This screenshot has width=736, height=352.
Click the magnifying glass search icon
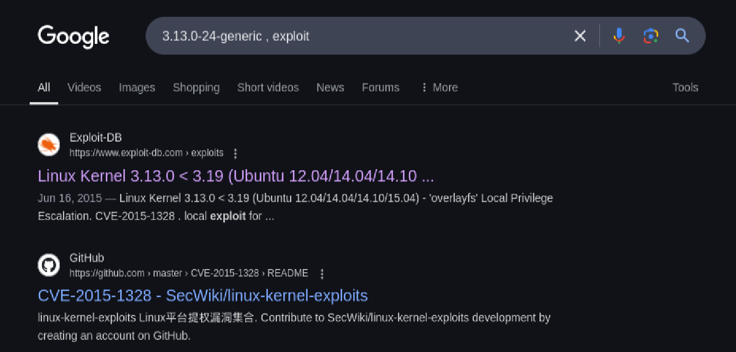682,36
